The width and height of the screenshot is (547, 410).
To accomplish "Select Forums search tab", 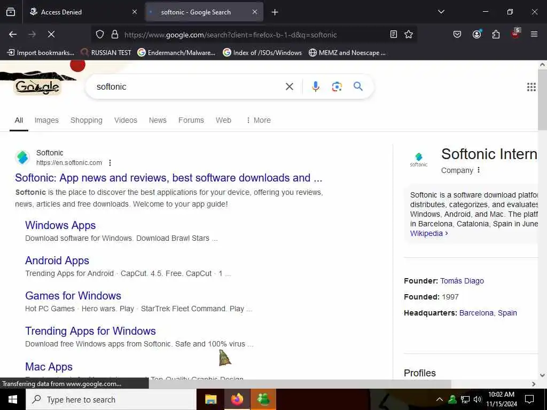I will [191, 120].
